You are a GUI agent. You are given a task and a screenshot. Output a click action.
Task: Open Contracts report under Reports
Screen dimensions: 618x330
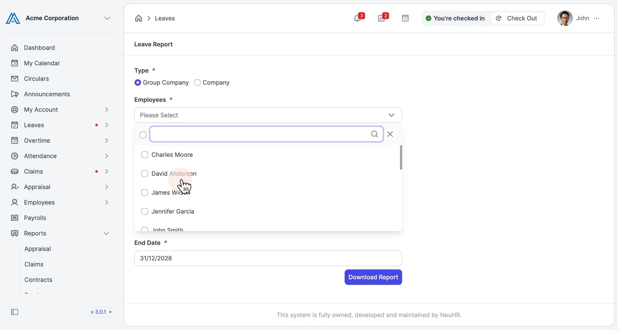tap(38, 280)
